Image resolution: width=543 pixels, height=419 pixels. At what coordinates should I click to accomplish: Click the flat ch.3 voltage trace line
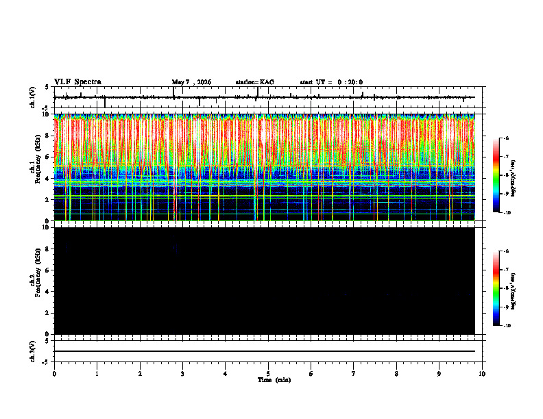tap(265, 351)
